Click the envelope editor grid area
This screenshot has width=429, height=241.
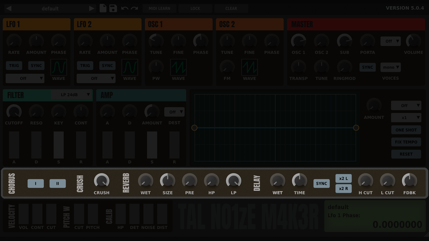(274, 128)
